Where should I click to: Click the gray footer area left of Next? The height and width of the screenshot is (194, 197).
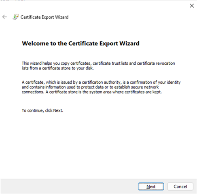[x=69, y=187]
